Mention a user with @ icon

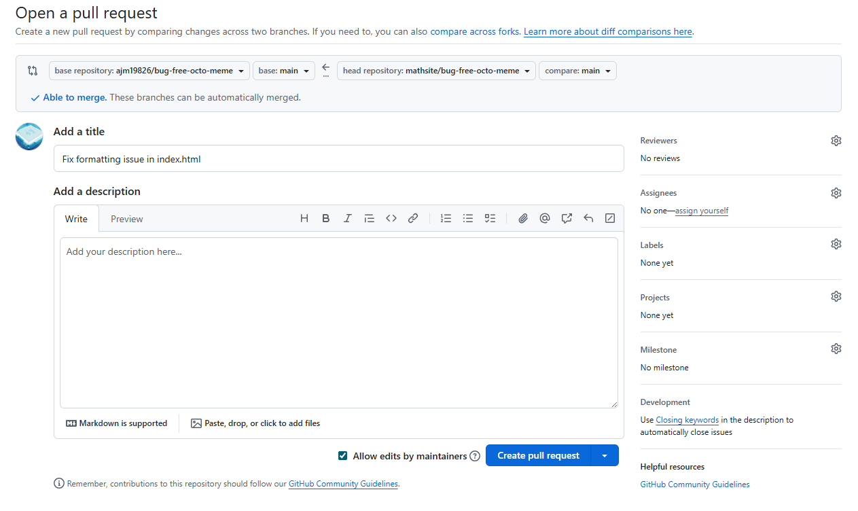click(x=545, y=218)
